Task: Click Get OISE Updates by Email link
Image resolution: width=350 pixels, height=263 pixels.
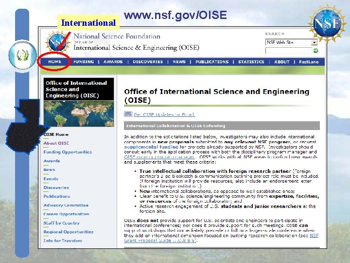Action: coord(164,114)
